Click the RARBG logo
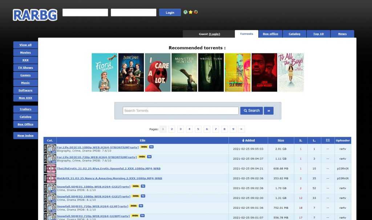The width and height of the screenshot is (372, 220). (x=35, y=15)
